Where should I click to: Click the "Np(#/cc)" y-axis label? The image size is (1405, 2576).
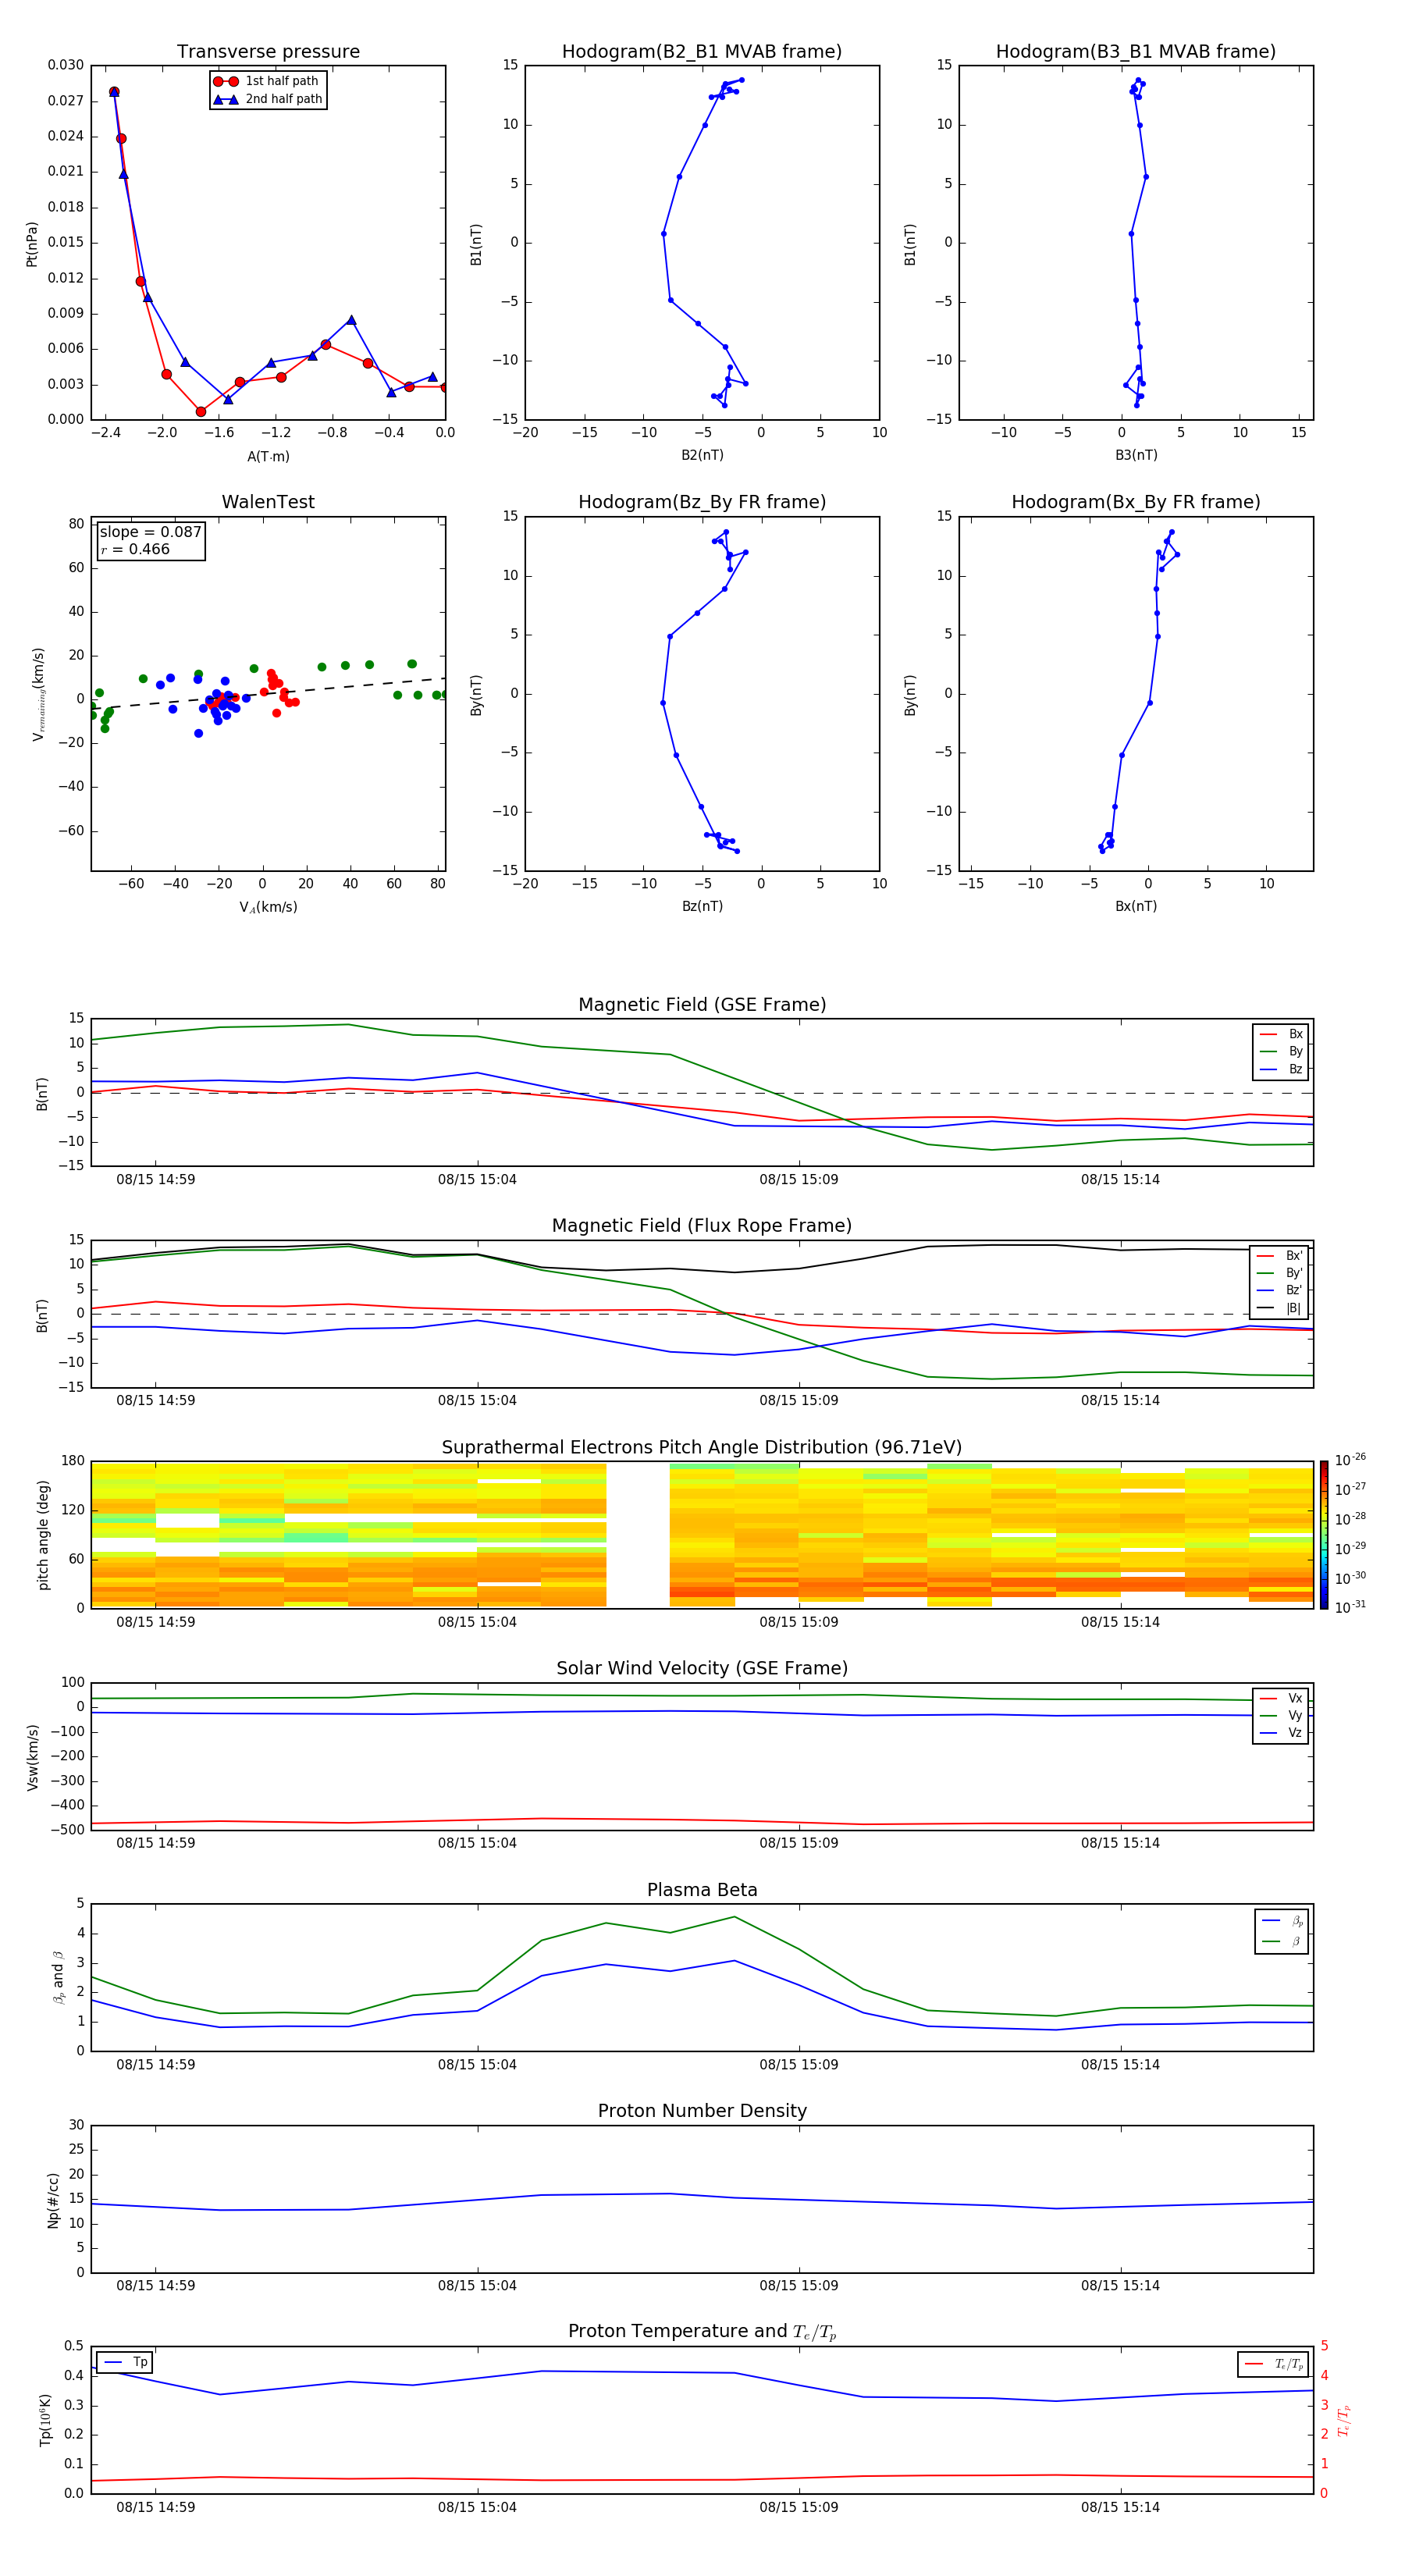53,2200
